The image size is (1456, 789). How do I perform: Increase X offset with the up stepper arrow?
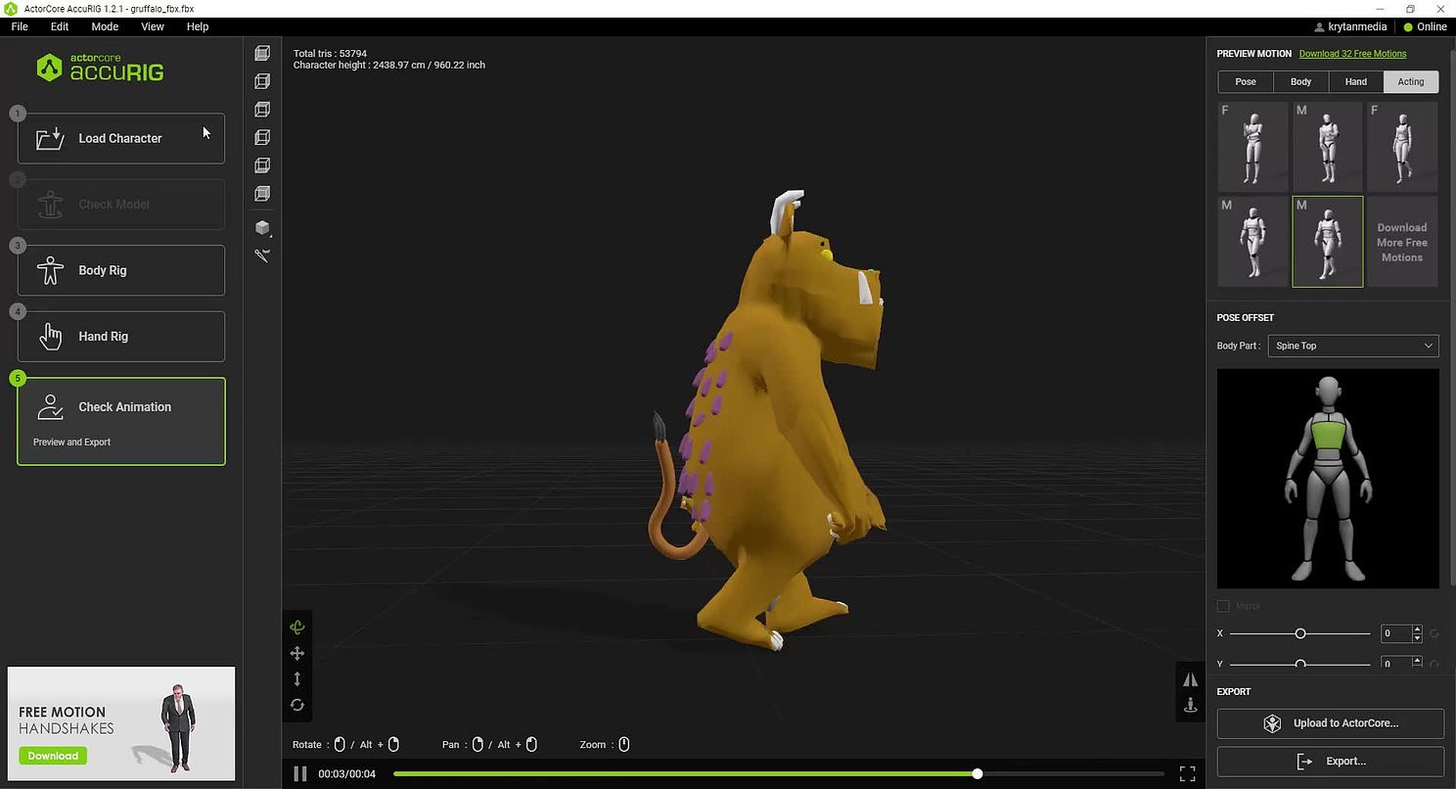point(1417,629)
